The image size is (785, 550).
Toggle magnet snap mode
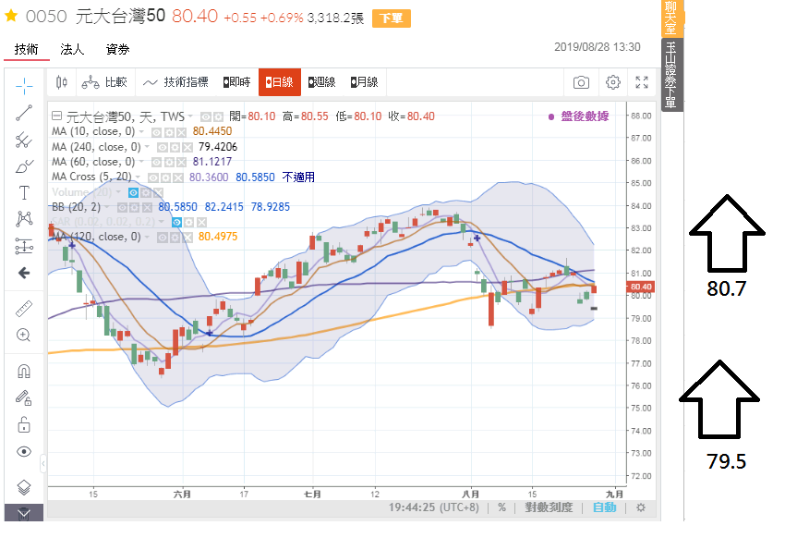point(24,372)
